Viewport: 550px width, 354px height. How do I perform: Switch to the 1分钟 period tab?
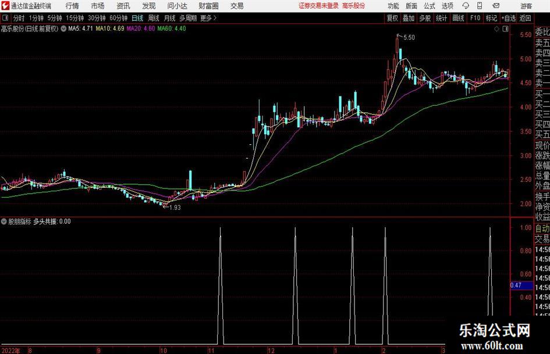click(36, 18)
